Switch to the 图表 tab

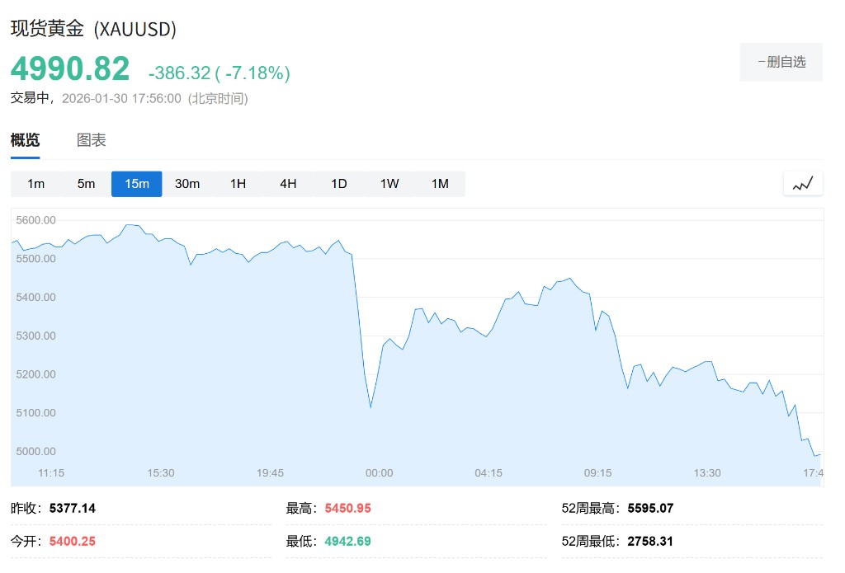[x=92, y=140]
